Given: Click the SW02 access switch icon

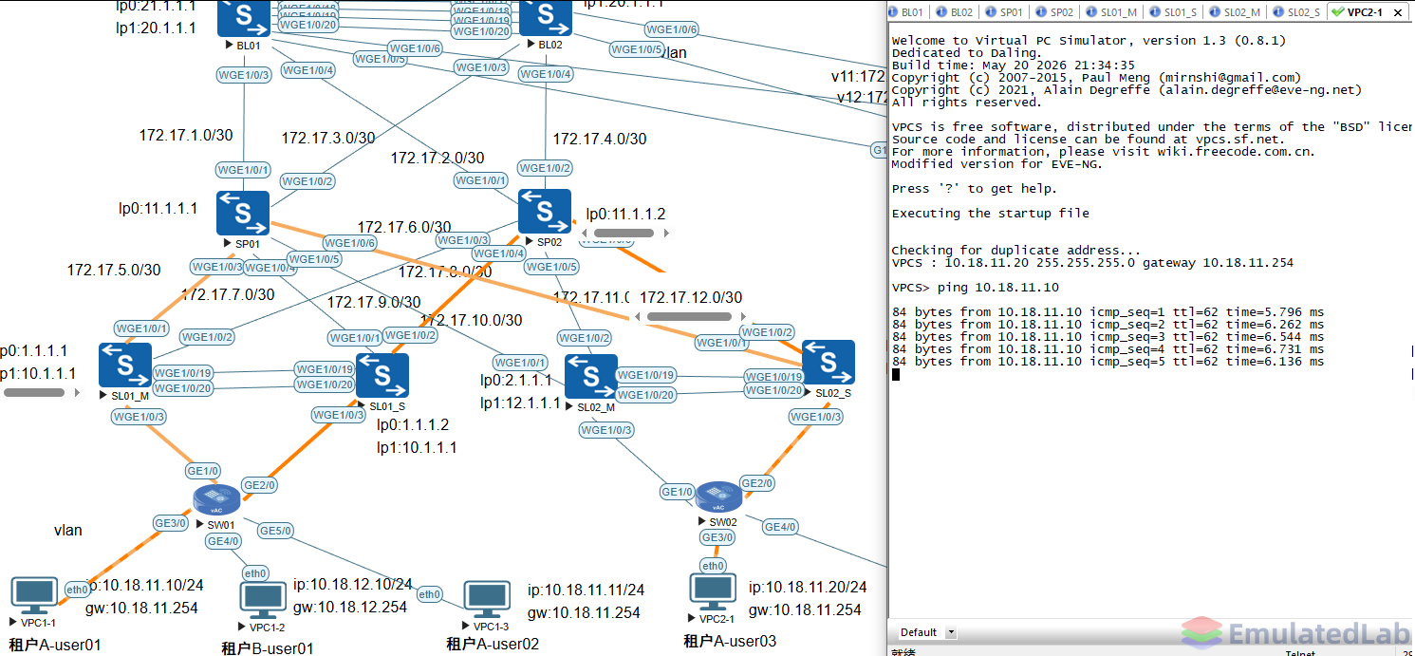Looking at the screenshot, I should point(717,497).
